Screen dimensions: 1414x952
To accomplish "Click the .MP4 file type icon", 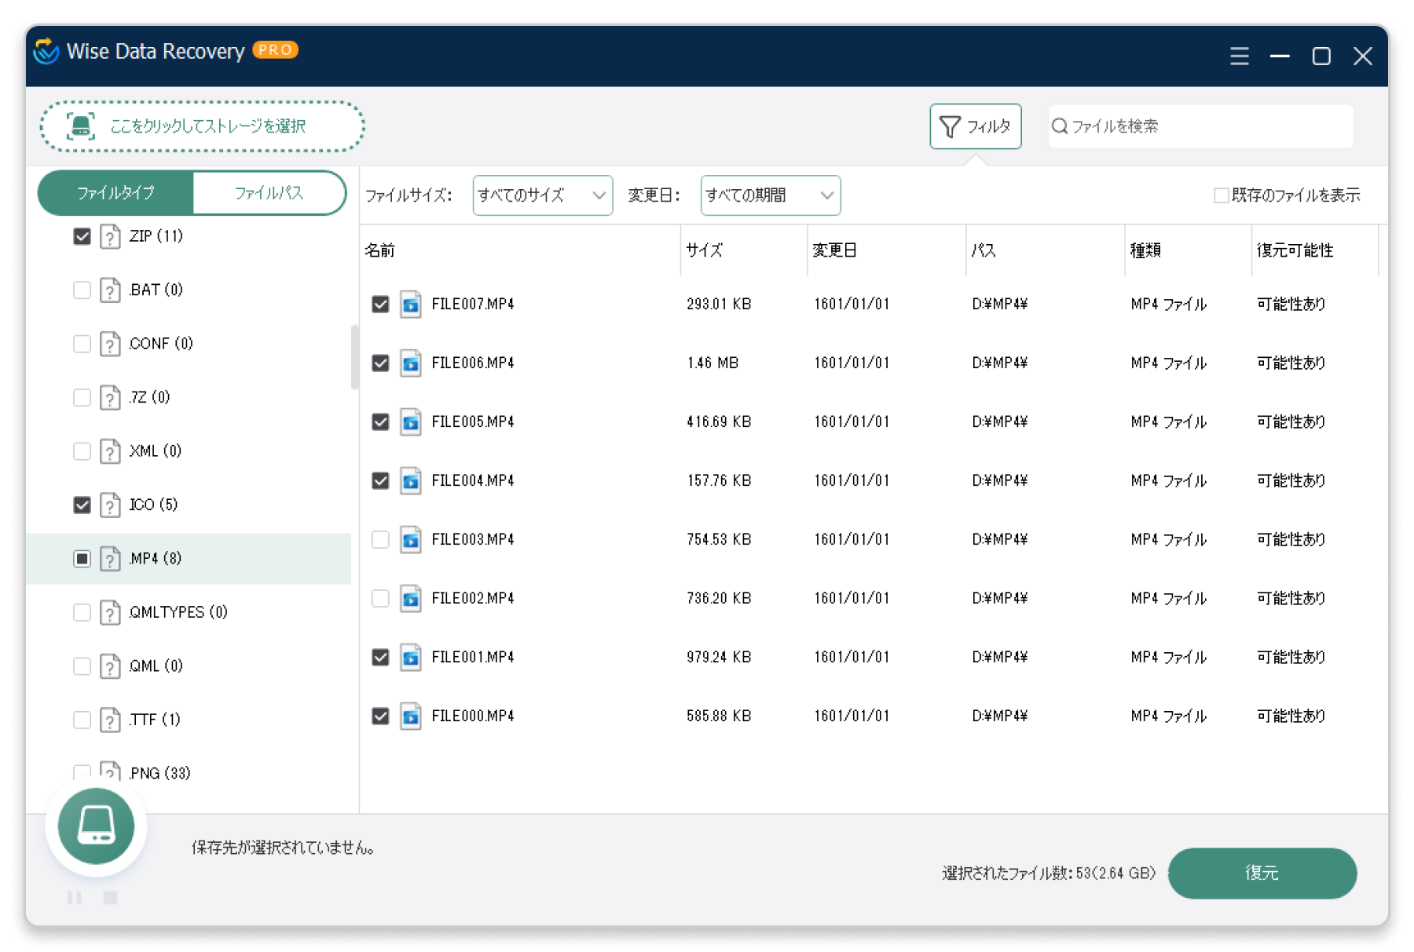I will pos(110,559).
